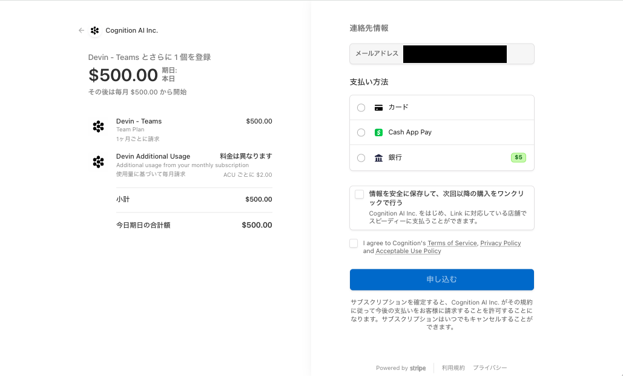This screenshot has height=376, width=623.
Task: Click the blue 申し込む subscribe button
Action: (442, 279)
